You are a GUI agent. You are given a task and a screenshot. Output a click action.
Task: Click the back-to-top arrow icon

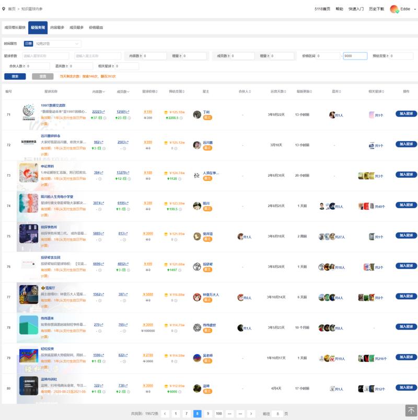pyautogui.click(x=411, y=411)
